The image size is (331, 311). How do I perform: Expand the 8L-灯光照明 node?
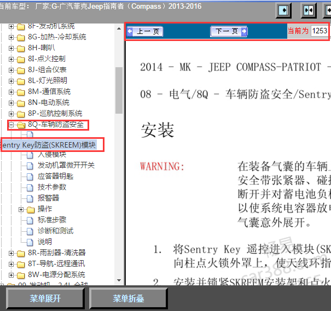click(11, 81)
